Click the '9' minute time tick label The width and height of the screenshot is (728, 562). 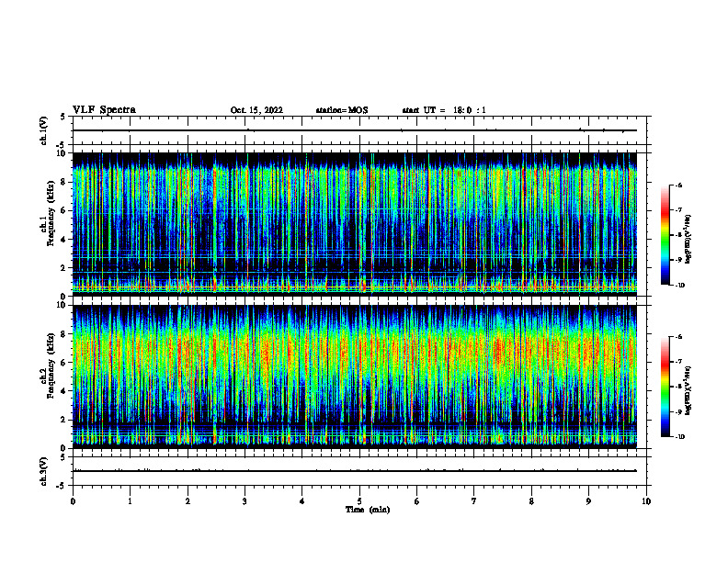(588, 501)
